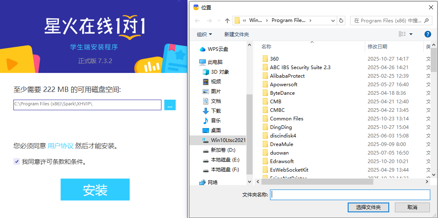Click the big 安装 button

(x=95, y=190)
